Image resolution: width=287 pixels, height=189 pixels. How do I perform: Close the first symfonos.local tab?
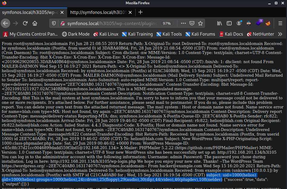[x=62, y=12]
